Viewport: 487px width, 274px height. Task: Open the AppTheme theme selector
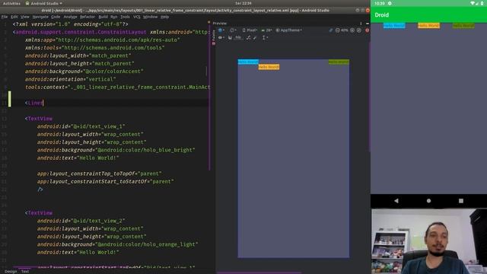pos(289,30)
